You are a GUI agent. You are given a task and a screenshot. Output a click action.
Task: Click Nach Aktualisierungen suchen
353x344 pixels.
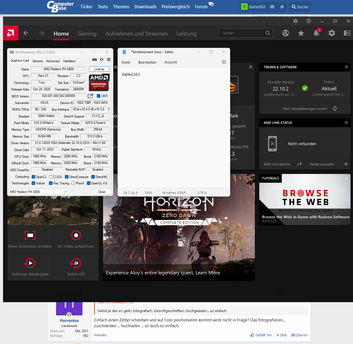click(x=305, y=109)
